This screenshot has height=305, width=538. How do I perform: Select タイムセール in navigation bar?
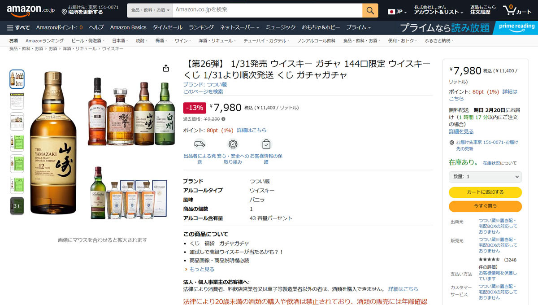pos(167,27)
